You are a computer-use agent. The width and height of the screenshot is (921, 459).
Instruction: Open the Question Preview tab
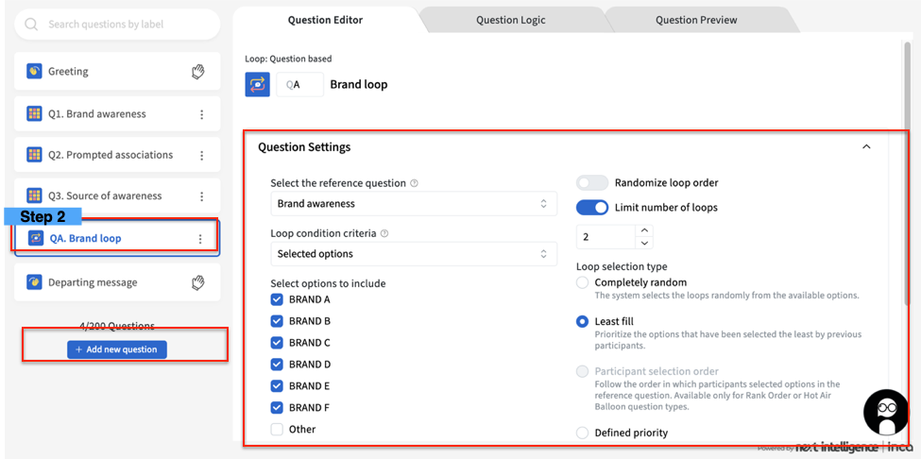click(696, 20)
